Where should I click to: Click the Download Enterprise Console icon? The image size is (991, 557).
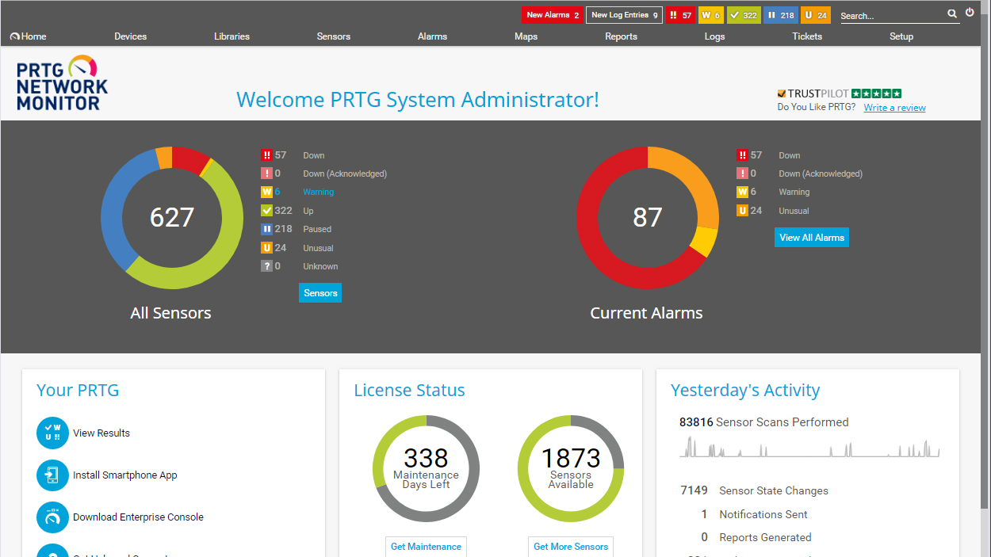(x=53, y=517)
